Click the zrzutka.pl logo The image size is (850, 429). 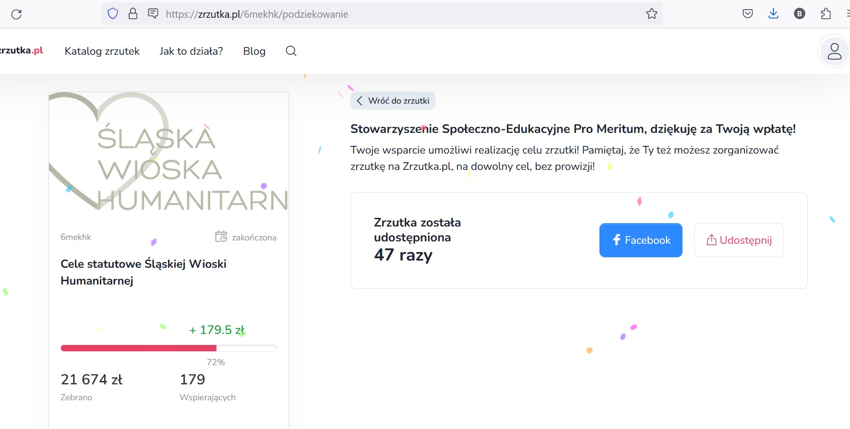[x=22, y=50]
